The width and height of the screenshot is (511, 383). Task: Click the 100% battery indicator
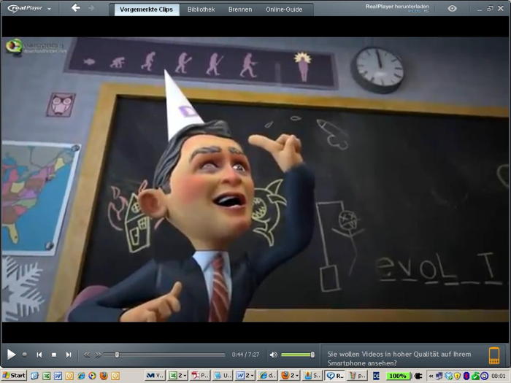(398, 376)
